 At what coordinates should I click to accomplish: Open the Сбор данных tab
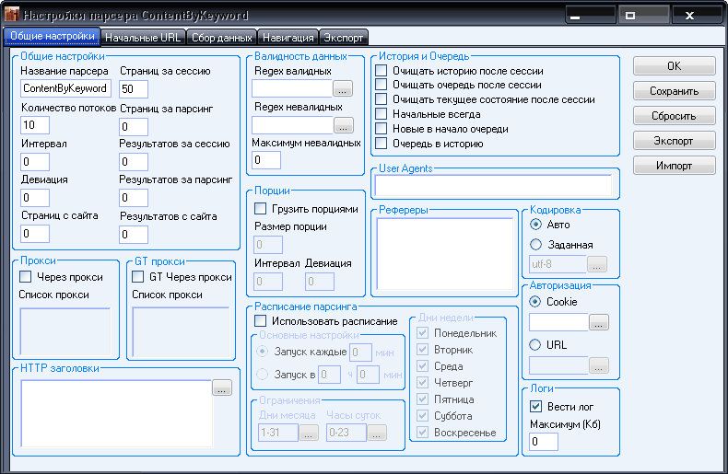[x=223, y=38]
